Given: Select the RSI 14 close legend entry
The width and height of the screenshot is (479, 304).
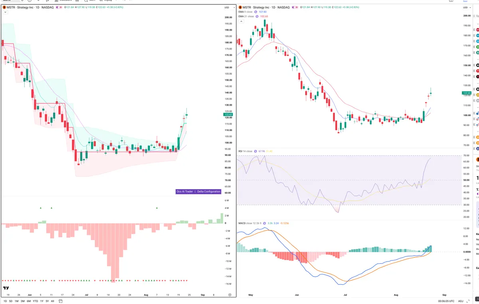Looking at the screenshot, I should 245,151.
